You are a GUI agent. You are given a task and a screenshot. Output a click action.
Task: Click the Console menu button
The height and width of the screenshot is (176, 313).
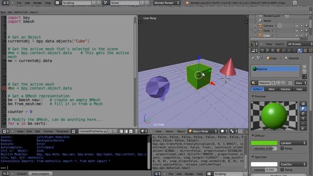[x=22, y=174]
